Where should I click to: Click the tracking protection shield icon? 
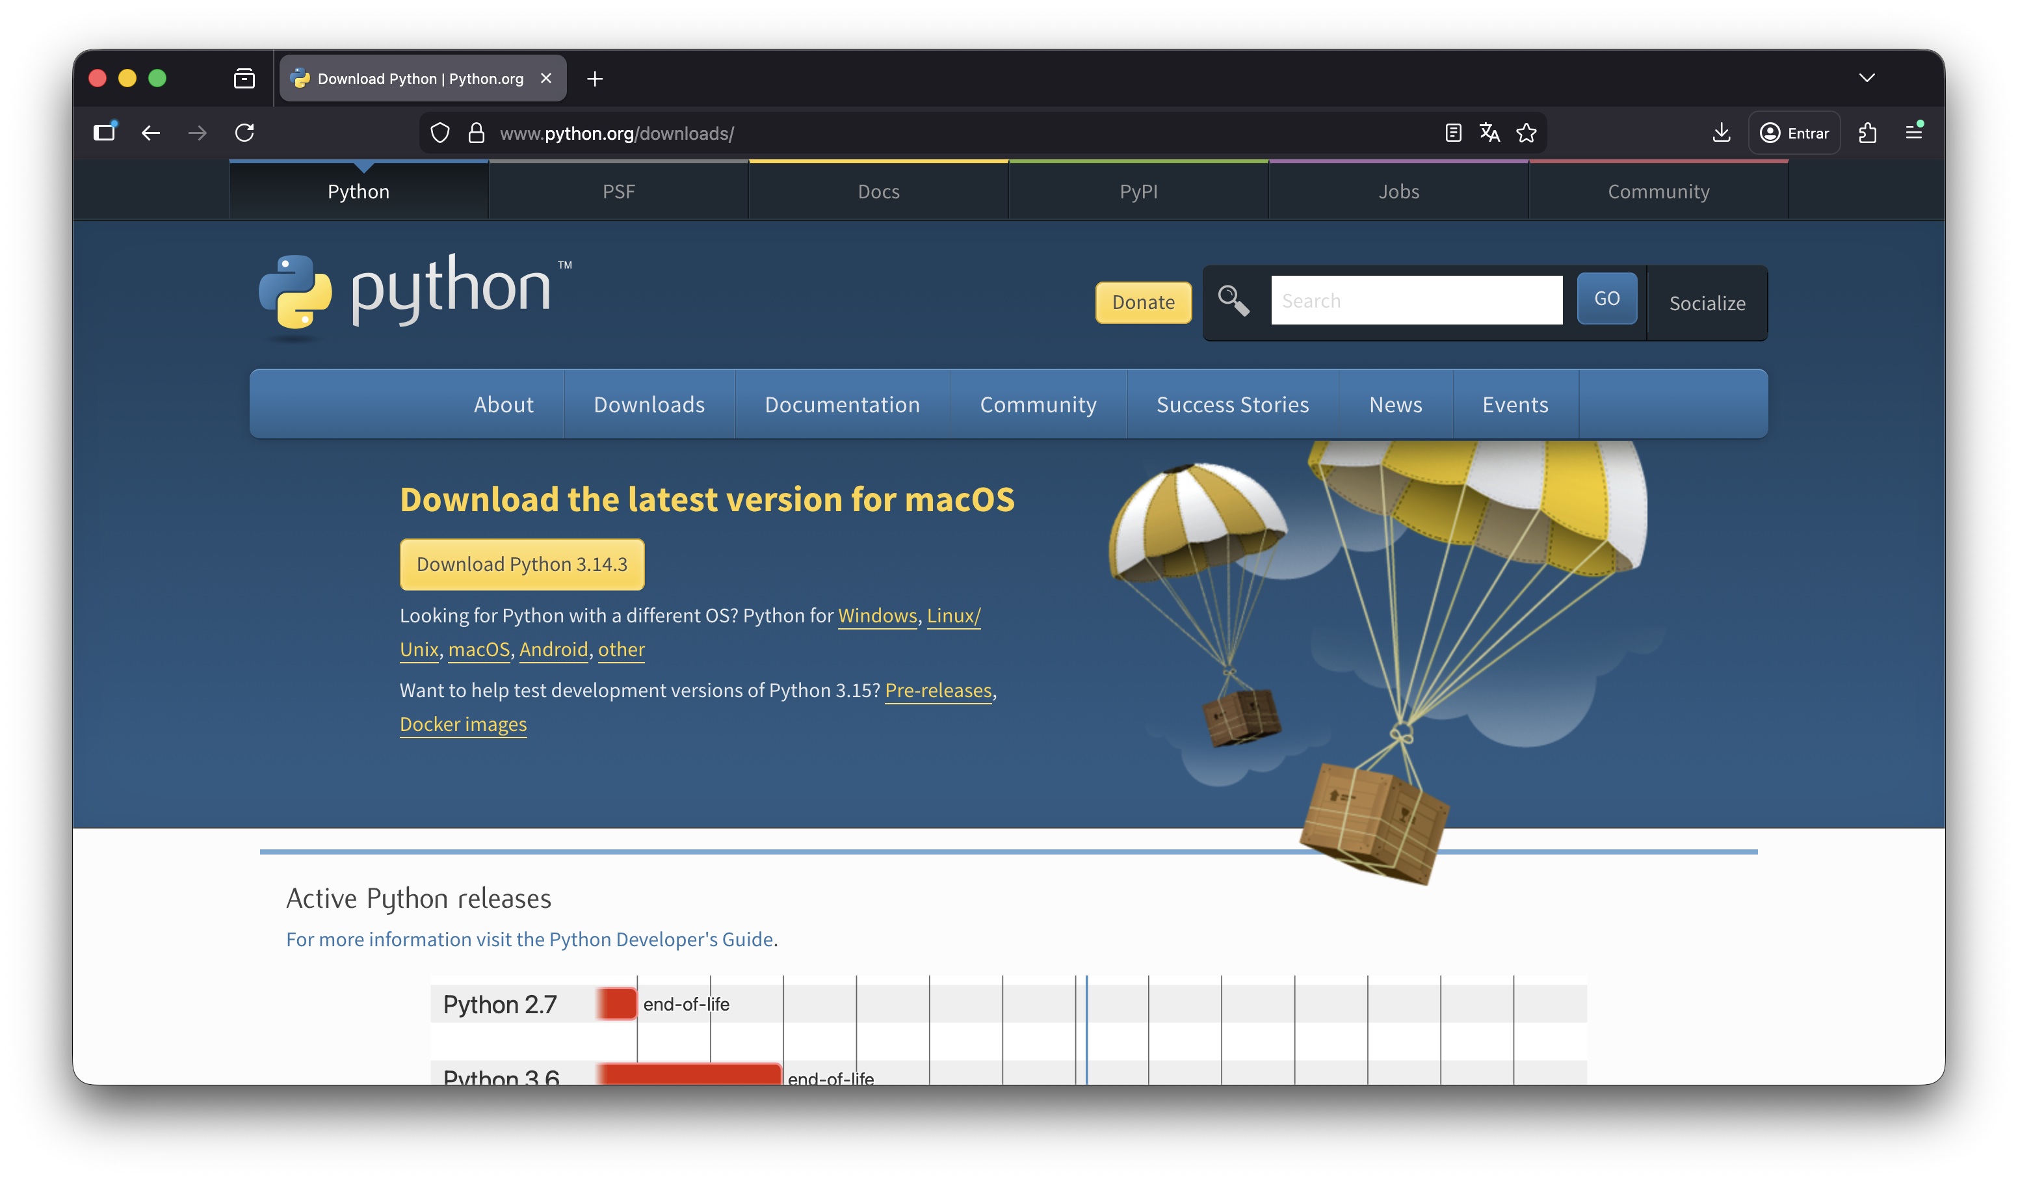click(x=439, y=133)
